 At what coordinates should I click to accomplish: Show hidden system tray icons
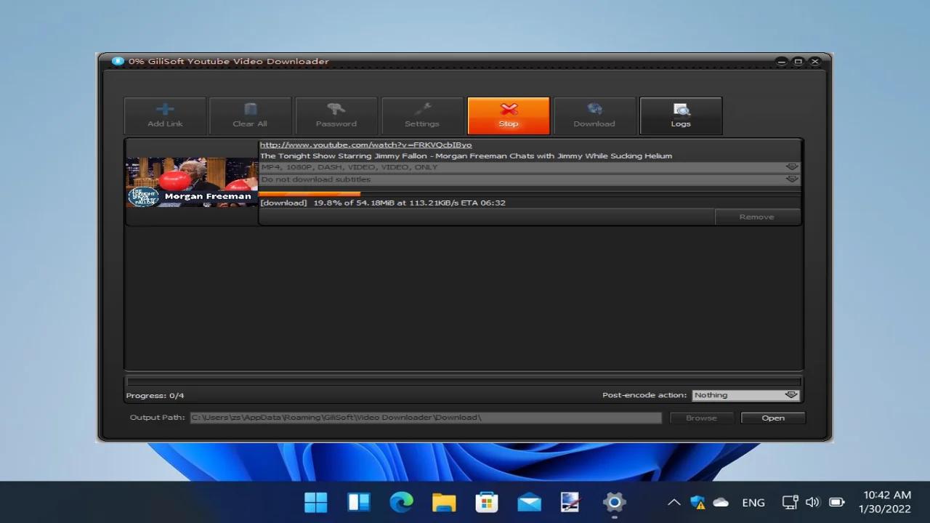[x=674, y=502]
